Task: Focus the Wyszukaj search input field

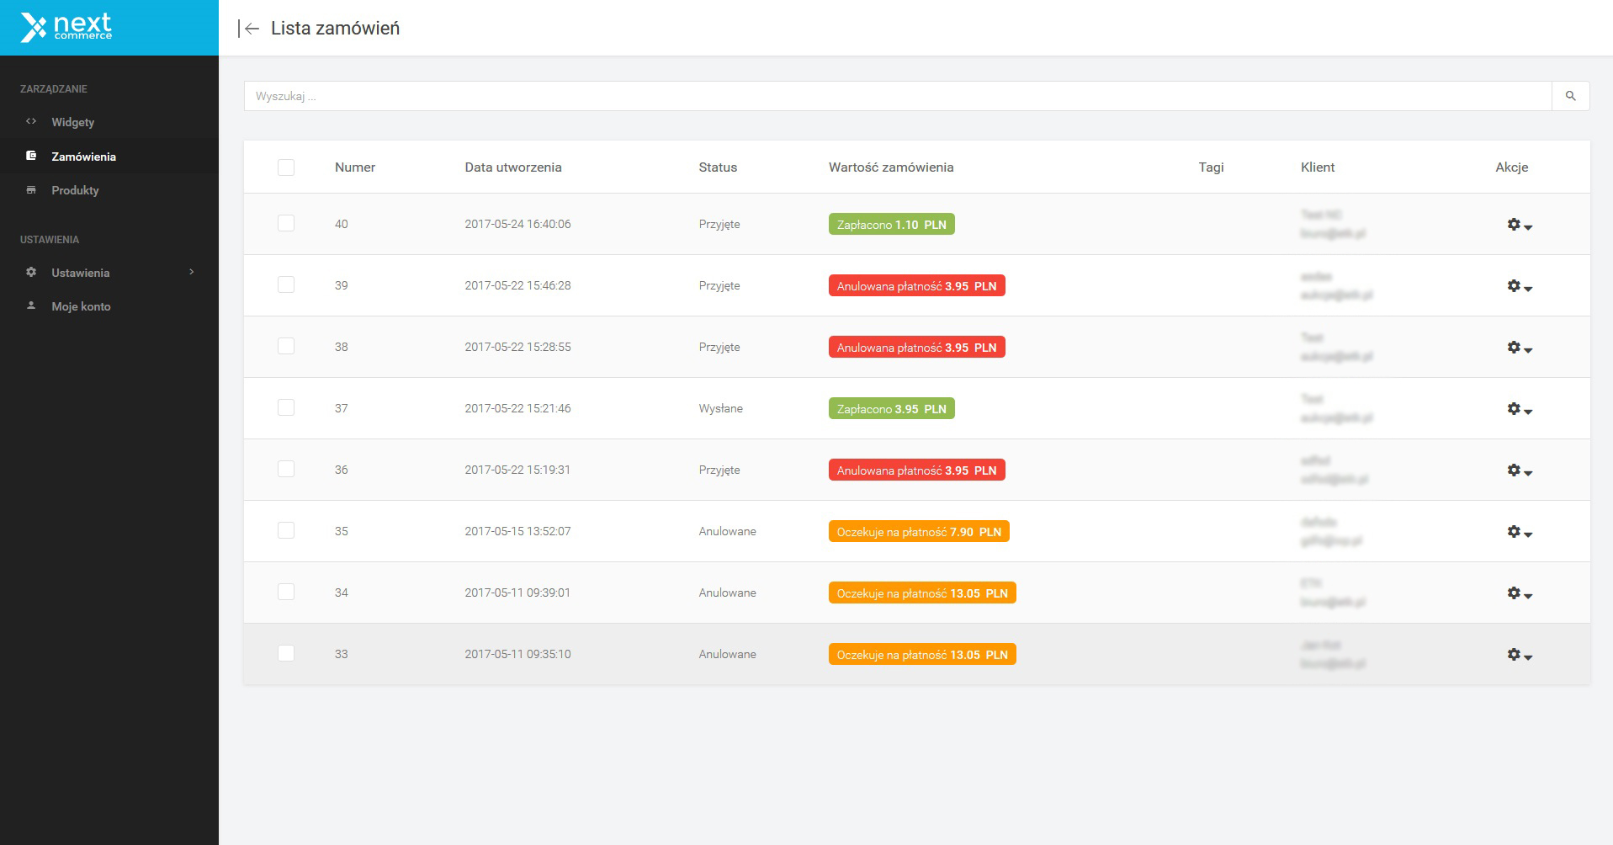Action: 897,96
